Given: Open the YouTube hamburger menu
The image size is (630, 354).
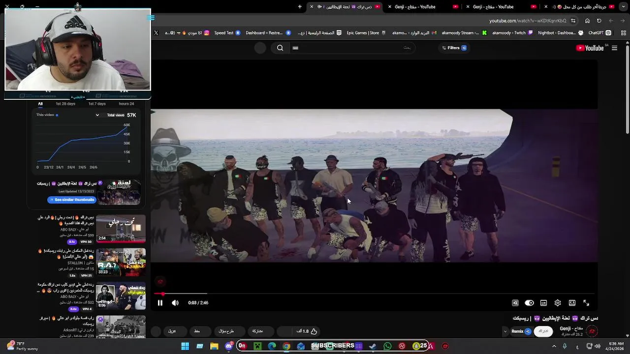Looking at the screenshot, I should [614, 48].
